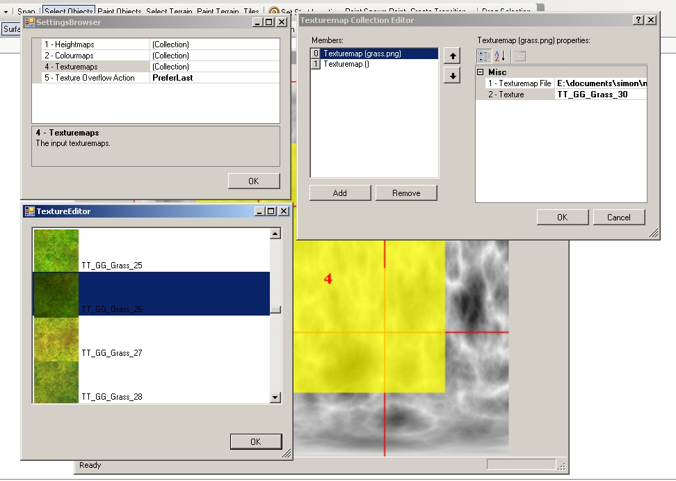Move selected texturemap down with arrow button
This screenshot has height=481, width=676.
(x=451, y=75)
